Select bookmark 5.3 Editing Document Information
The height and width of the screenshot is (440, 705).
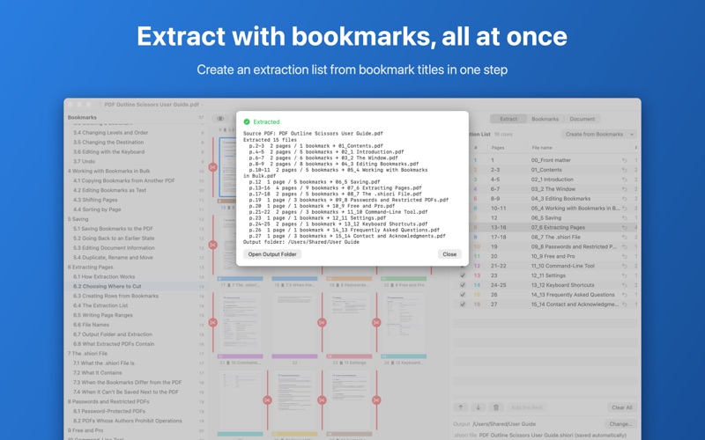coord(114,248)
